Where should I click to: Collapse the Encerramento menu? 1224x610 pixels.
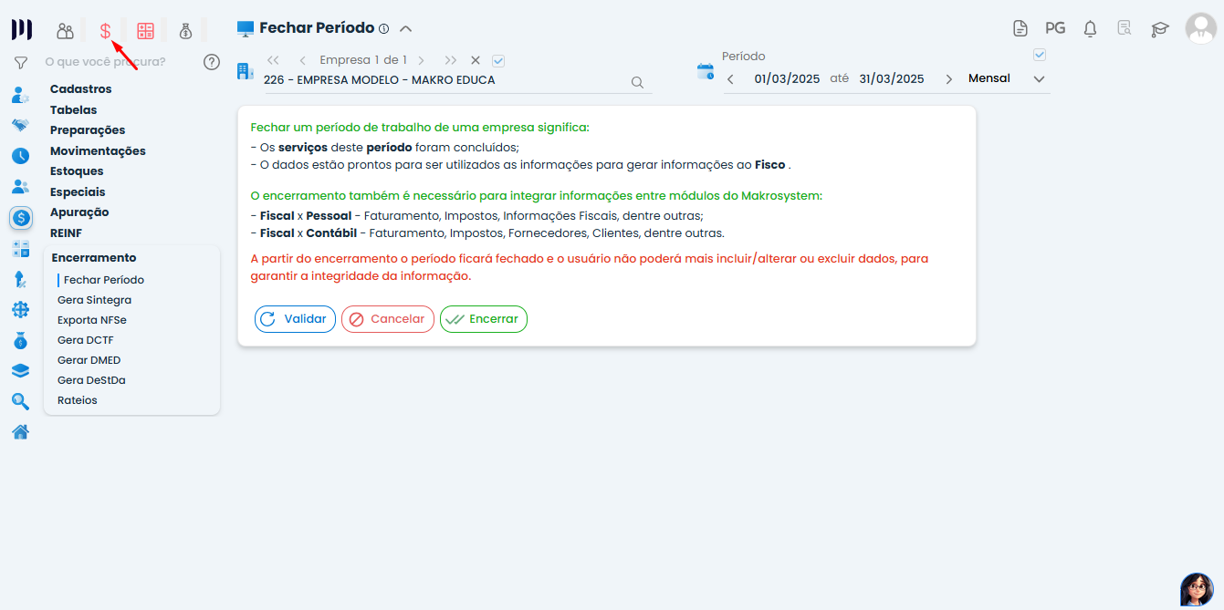tap(94, 258)
